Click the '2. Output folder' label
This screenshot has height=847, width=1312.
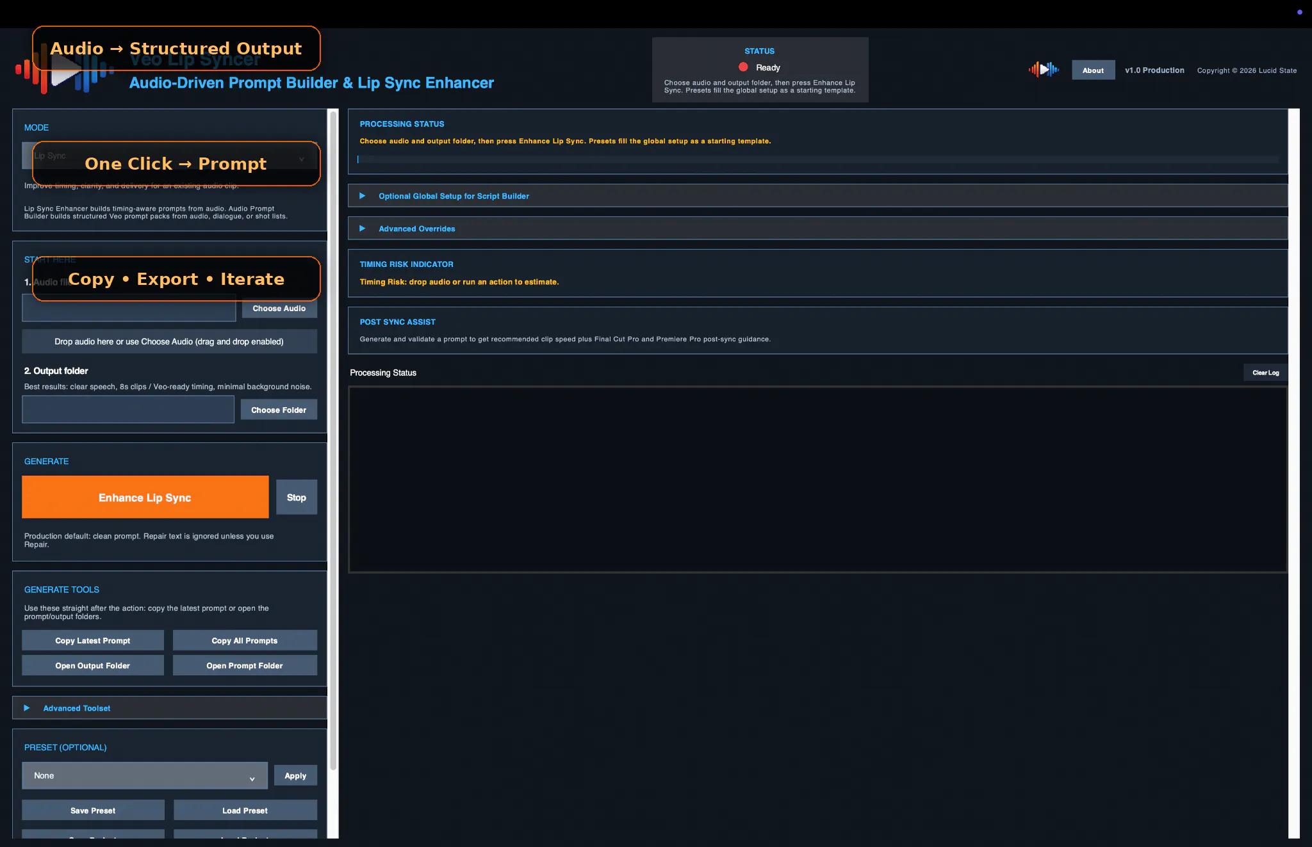56,371
